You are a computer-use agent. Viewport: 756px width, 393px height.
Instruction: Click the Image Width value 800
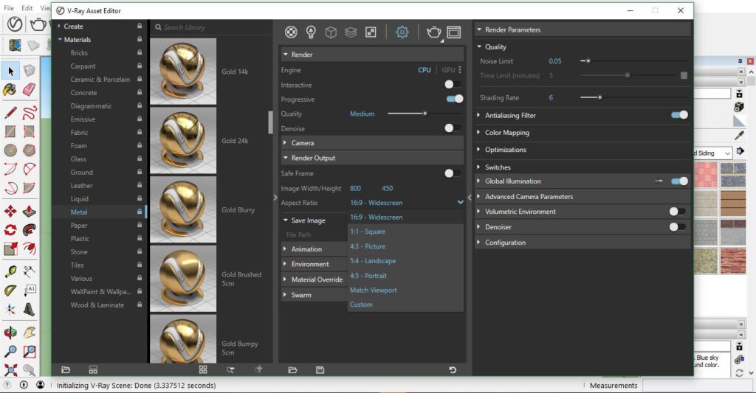click(355, 188)
